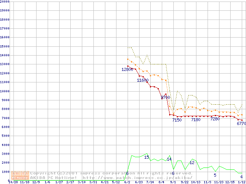Select the 7000 y-axis label

[x=6, y=118]
